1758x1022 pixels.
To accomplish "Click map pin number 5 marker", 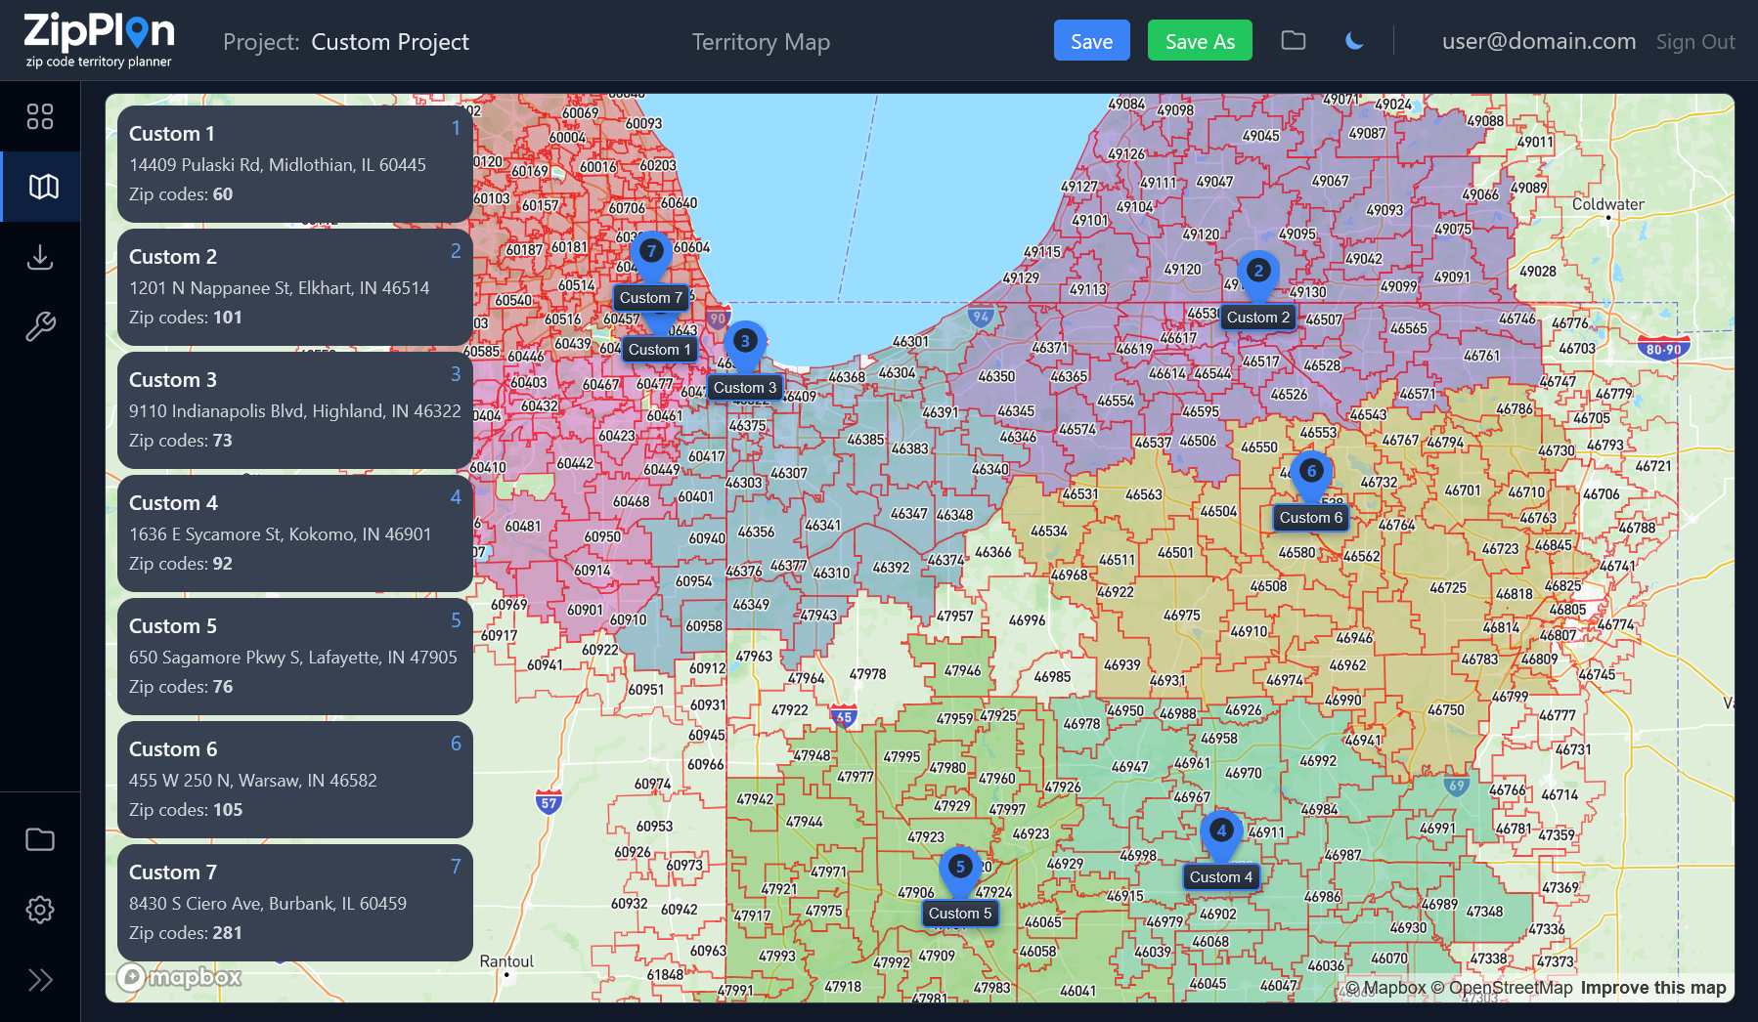I will [959, 868].
